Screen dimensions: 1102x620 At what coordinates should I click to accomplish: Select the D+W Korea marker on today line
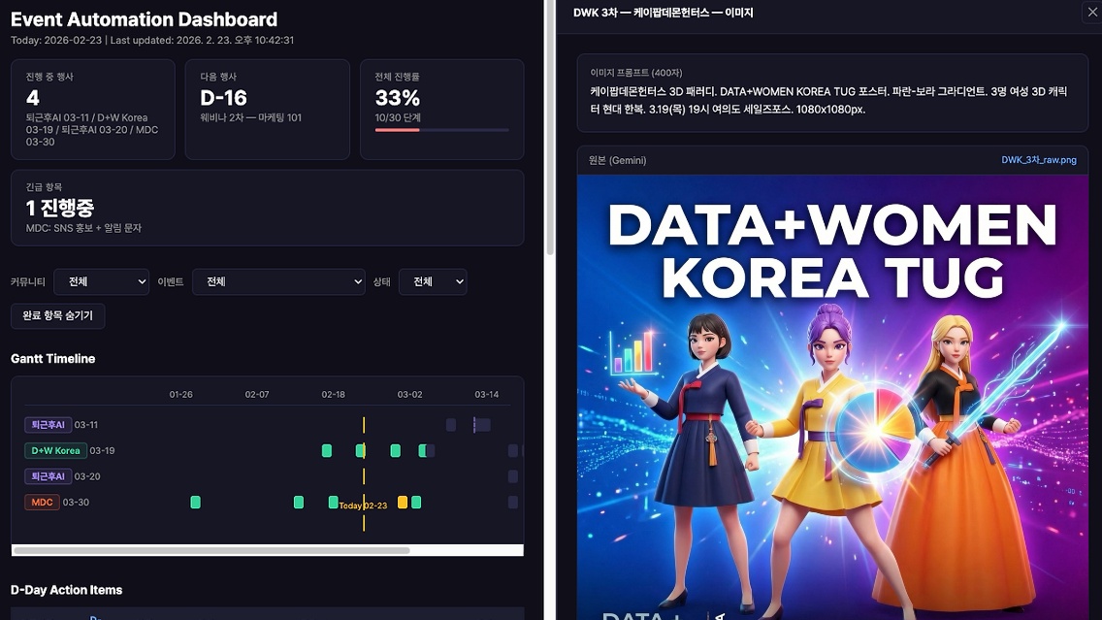coord(361,450)
